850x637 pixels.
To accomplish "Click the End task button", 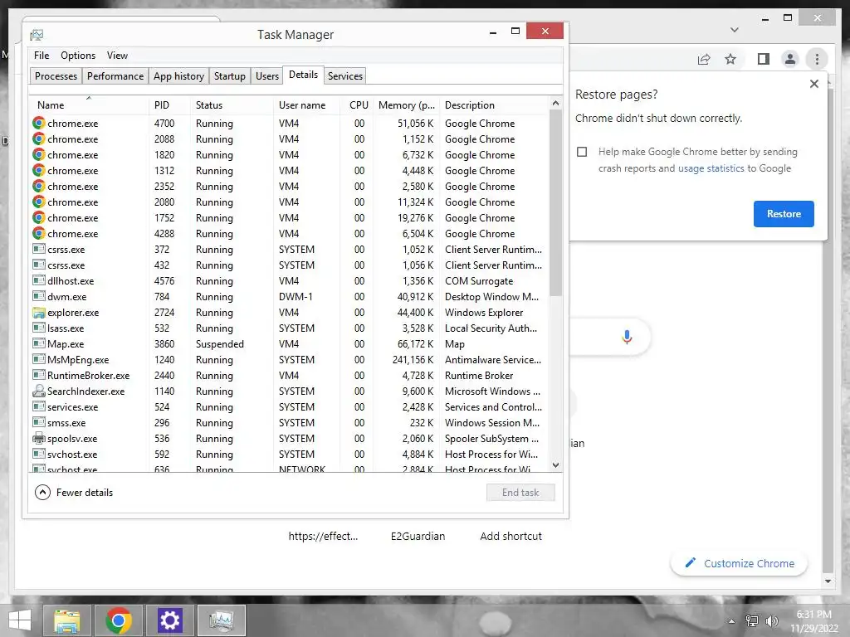I will click(520, 493).
